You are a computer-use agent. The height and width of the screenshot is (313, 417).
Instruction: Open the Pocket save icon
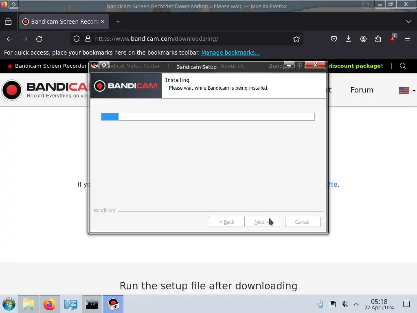tap(334, 39)
